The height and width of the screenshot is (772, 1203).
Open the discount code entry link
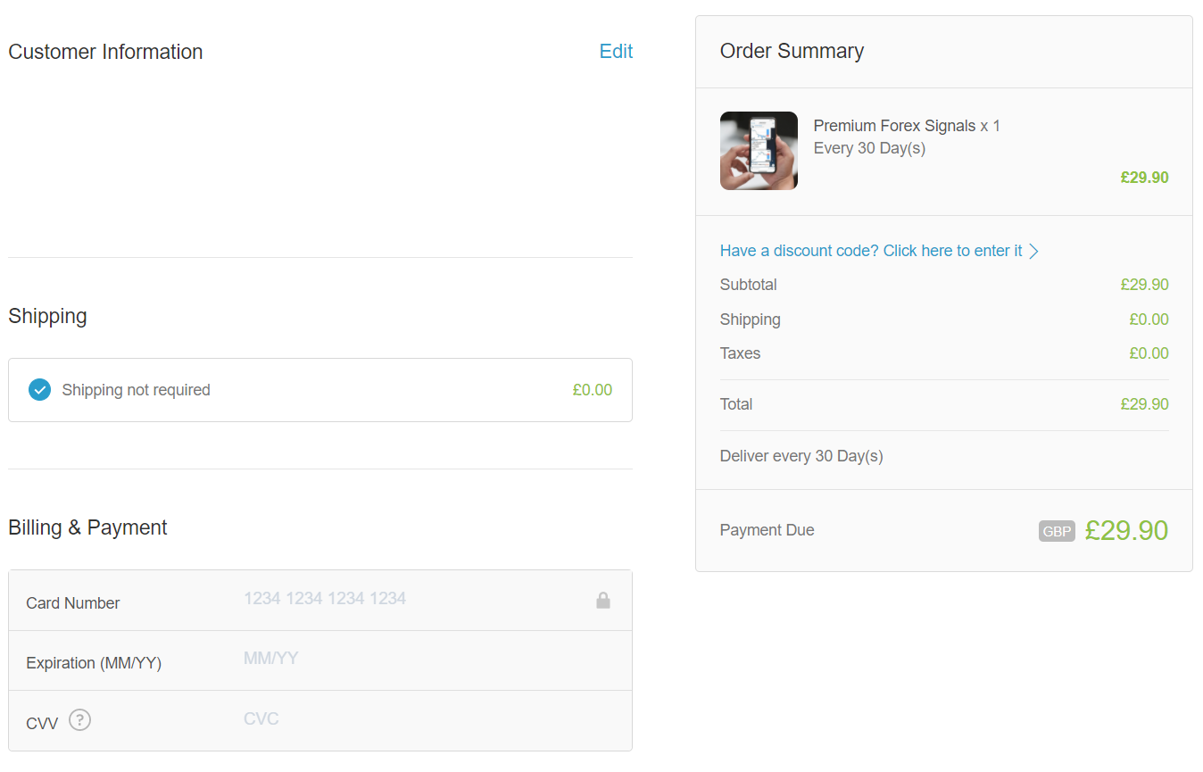[871, 251]
